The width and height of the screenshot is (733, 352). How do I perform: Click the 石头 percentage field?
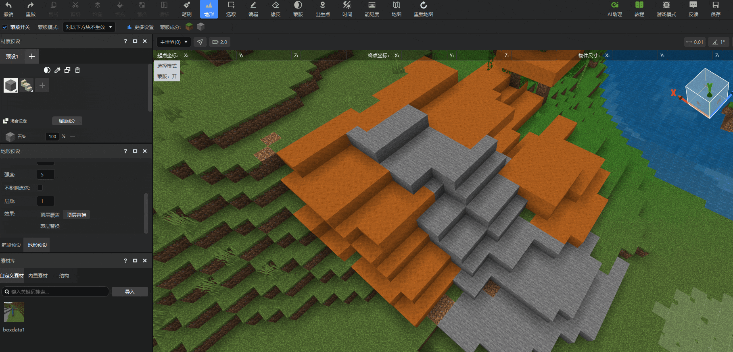(x=52, y=136)
